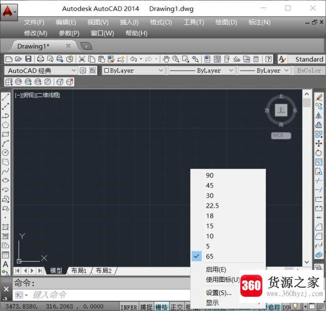Click the Undo arrow icon

133,59
